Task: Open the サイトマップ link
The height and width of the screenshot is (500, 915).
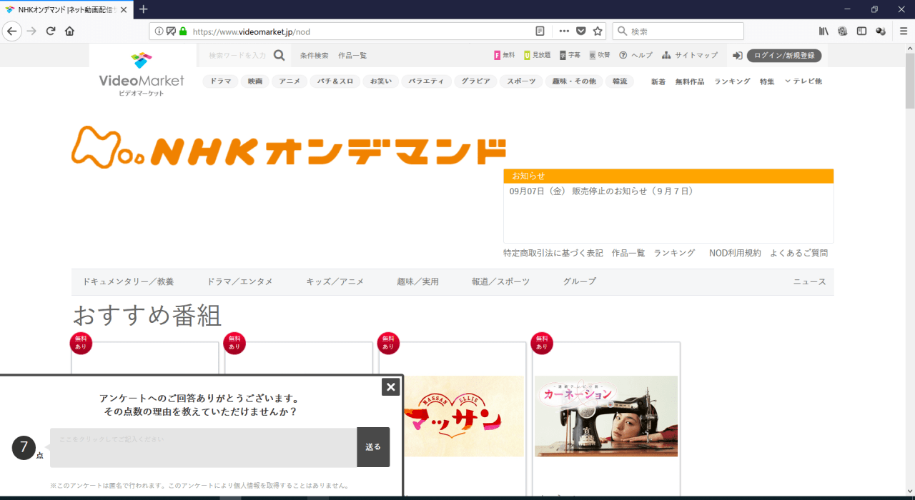Action: 690,56
